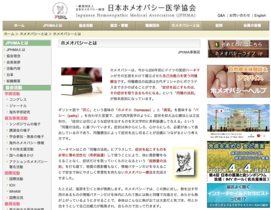Open the Taj Mahal conference 2015 banner
This screenshot has height=210, width=271.
tap(238, 121)
